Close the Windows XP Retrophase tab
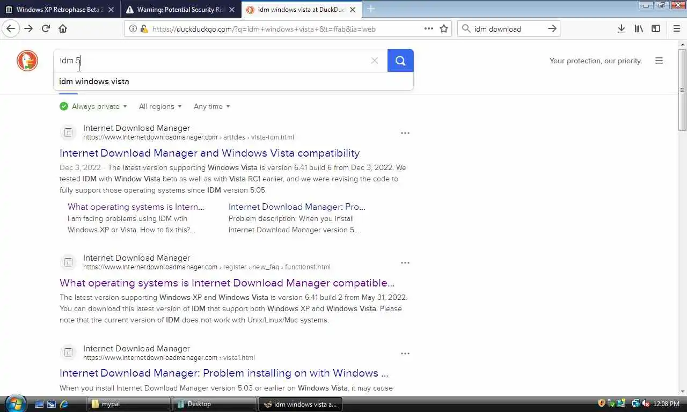Image resolution: width=687 pixels, height=412 pixels. pos(111,10)
